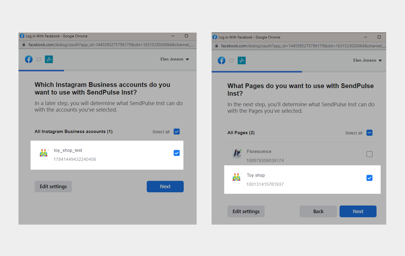Click Facebook logo in Instagram accounts dialog
The image size is (405, 256).
[29, 59]
